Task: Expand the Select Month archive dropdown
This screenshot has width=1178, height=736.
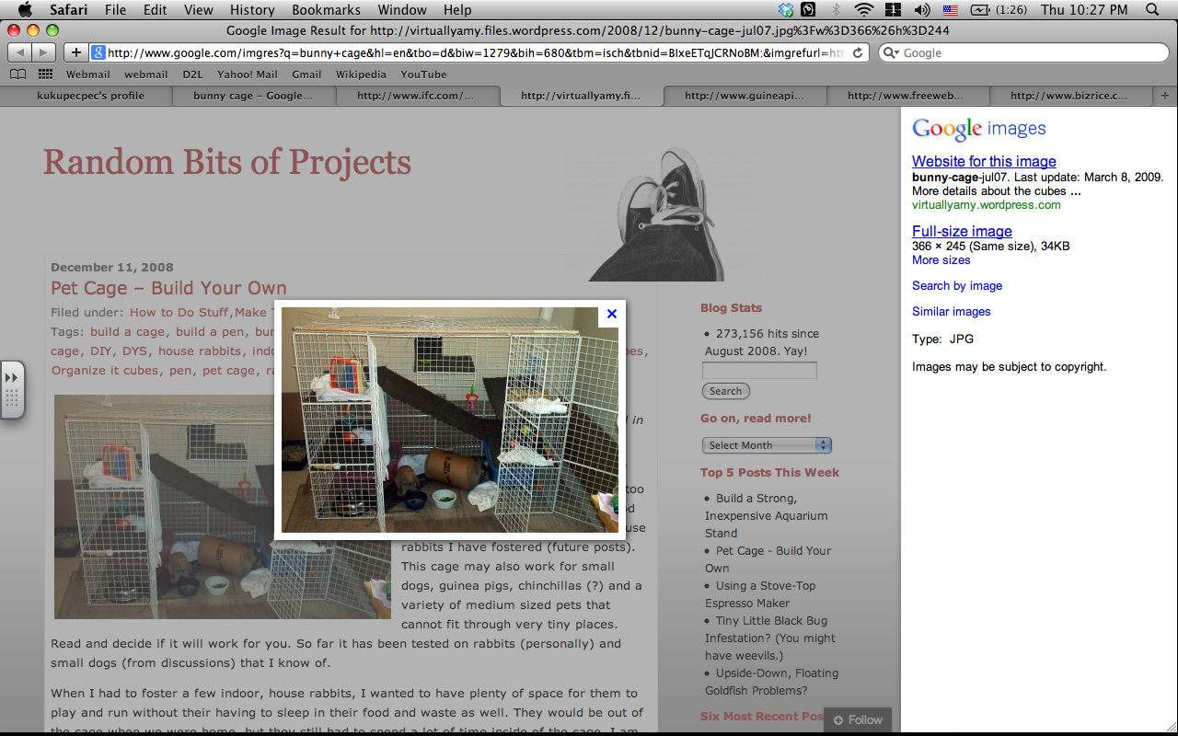Action: coord(766,445)
